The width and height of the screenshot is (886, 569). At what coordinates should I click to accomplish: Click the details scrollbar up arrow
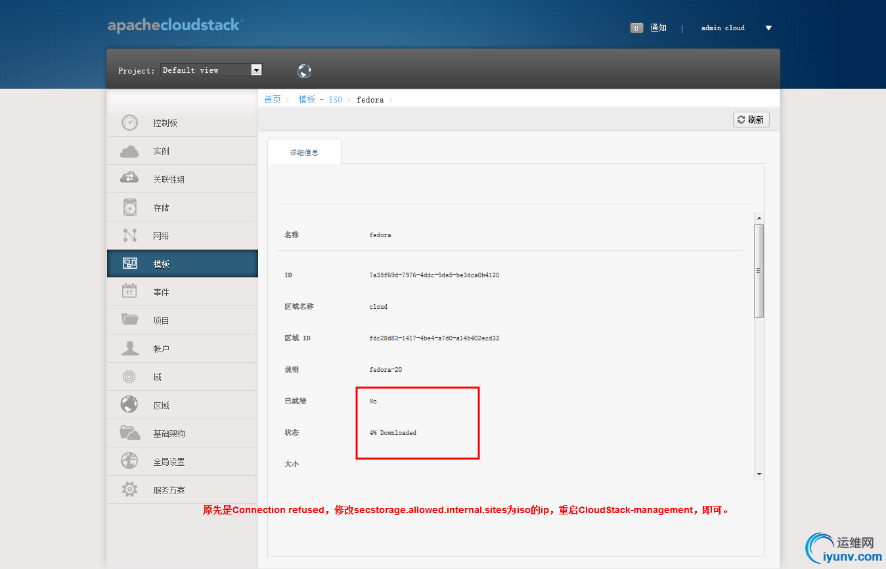(759, 217)
